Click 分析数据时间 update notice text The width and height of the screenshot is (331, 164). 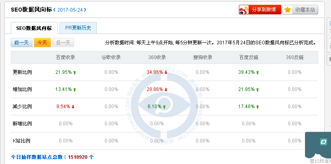pyautogui.click(x=211, y=43)
